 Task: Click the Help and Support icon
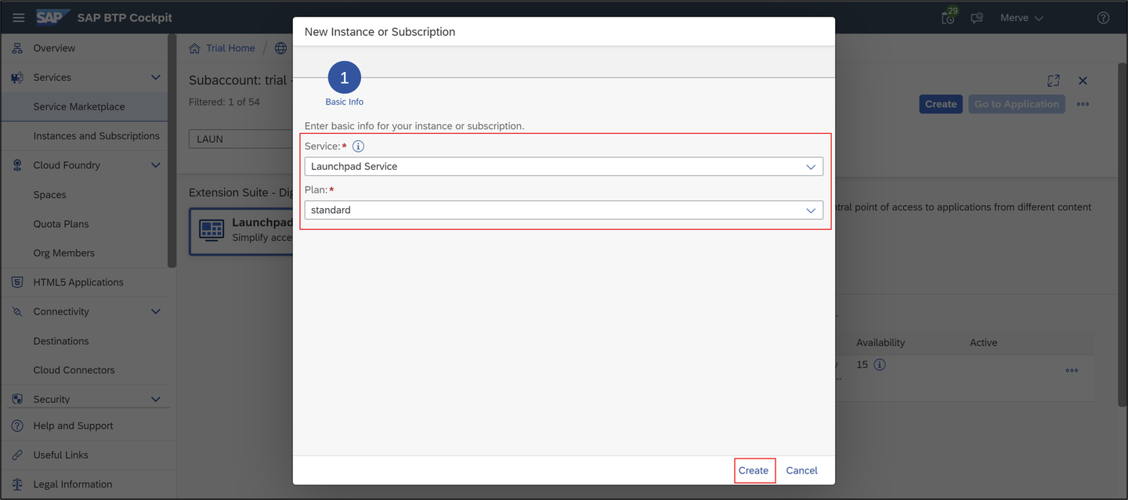click(17, 426)
